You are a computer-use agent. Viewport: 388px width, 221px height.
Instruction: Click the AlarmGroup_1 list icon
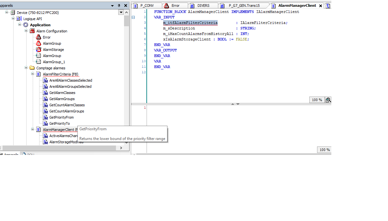[39, 62]
